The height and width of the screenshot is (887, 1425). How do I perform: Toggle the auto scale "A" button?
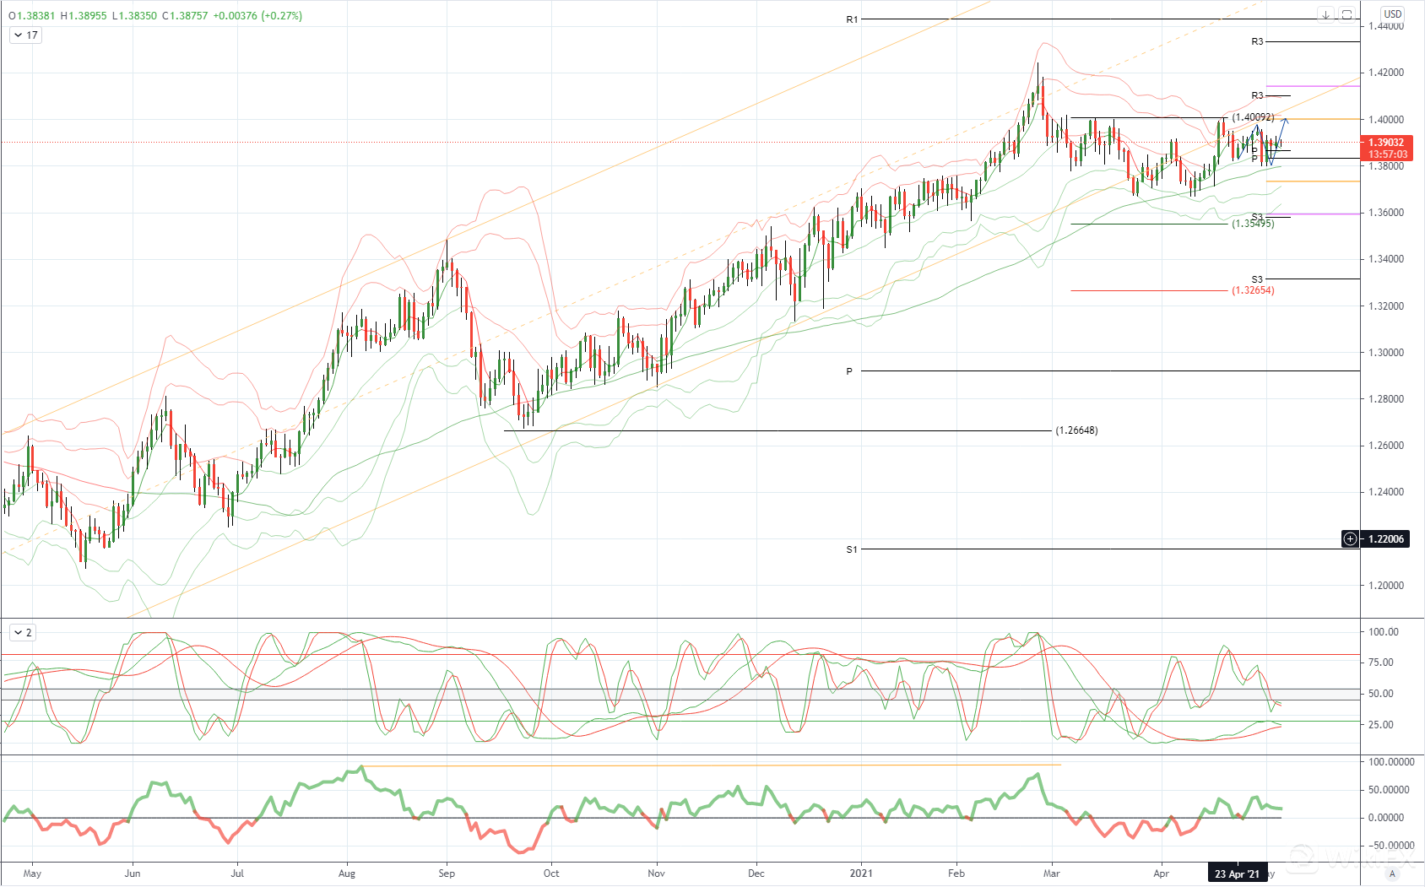(x=1392, y=873)
